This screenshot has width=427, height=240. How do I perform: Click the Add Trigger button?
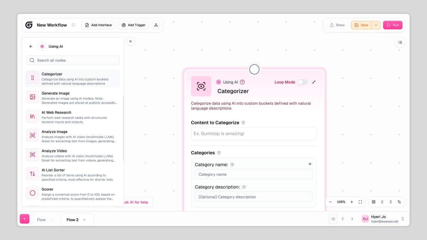[133, 25]
